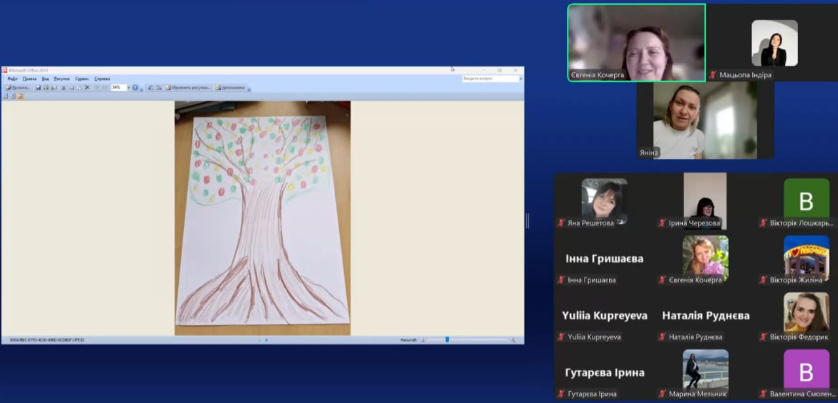The image size is (838, 403).
Task: Open the Файл menu
Action: (x=12, y=79)
